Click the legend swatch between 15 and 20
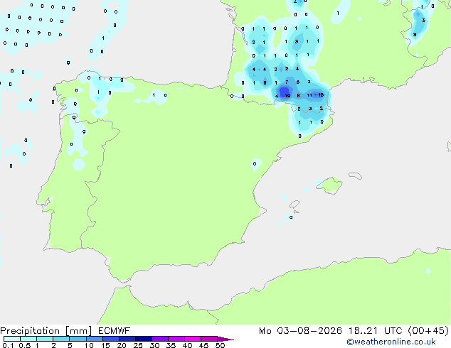 tap(110, 339)
